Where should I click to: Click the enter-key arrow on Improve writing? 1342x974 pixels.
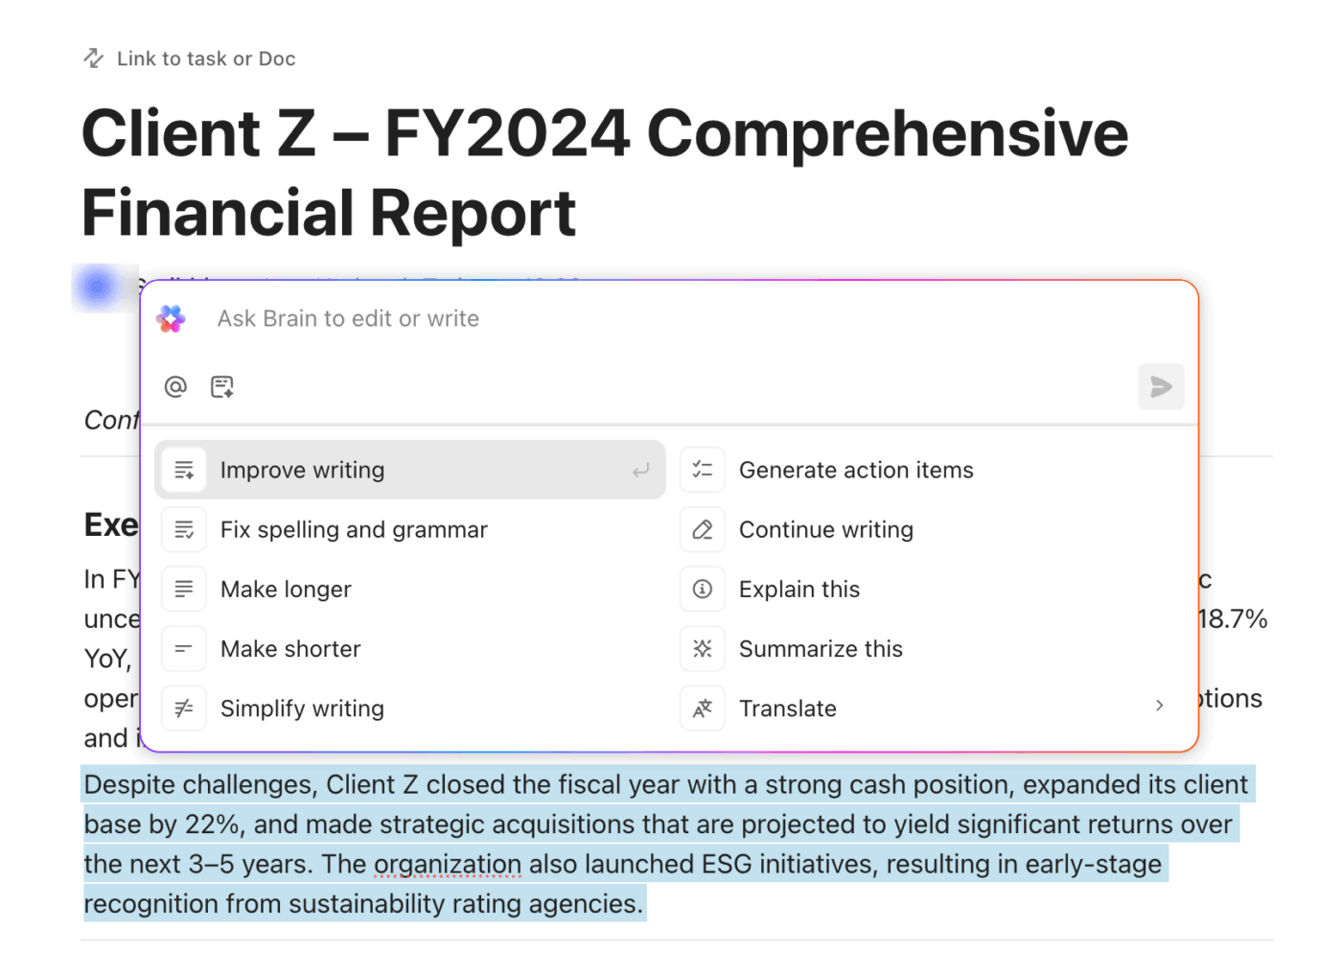click(640, 470)
